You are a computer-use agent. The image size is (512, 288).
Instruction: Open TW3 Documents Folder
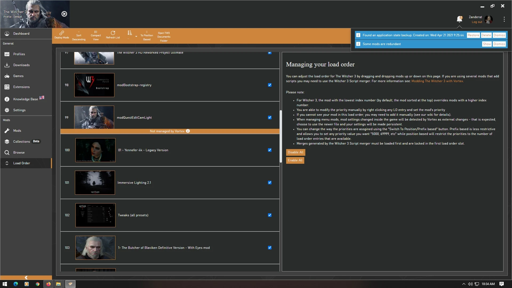(x=164, y=37)
